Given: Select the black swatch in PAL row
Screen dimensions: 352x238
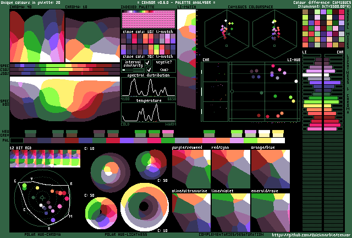Looking at the screenshot, I should coord(17,140).
